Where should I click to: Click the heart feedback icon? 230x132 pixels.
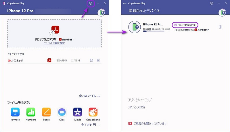130,123
